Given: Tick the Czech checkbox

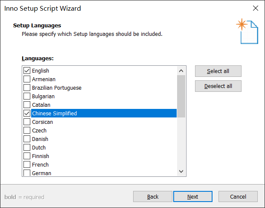Looking at the screenshot, I should (x=27, y=130).
